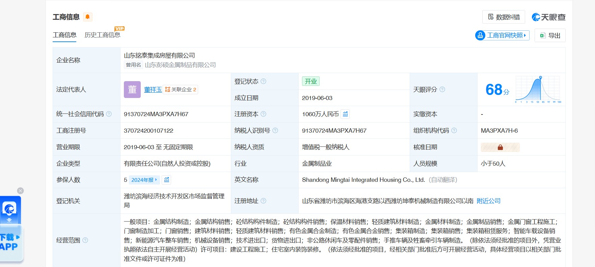Close the floating 下载APP banner
Screen dimensions: 595x267
click(x=20, y=191)
